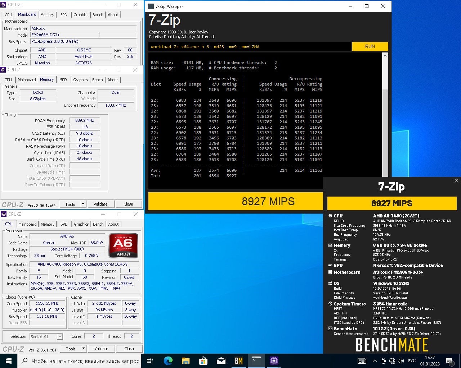461x368 pixels.
Task: Click the Uncore Frequency value 1333.7 MHz
Action: point(116,105)
